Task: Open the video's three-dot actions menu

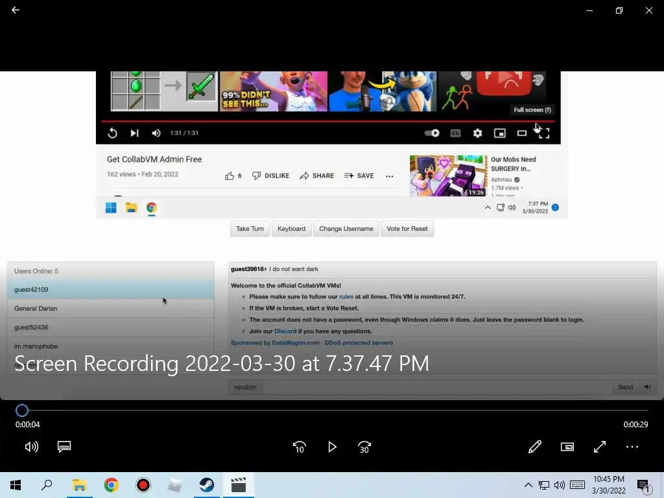Action: pos(390,176)
